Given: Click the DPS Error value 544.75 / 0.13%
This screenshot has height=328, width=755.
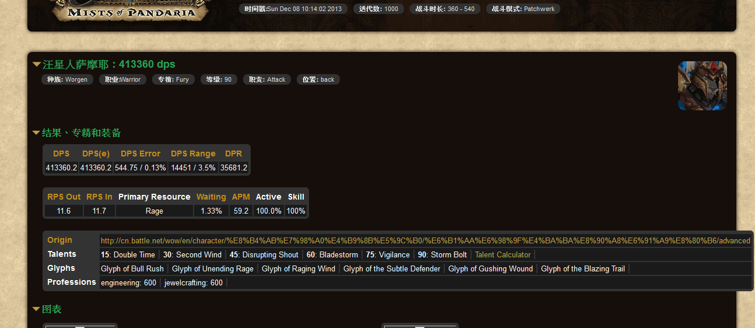Looking at the screenshot, I should (141, 168).
